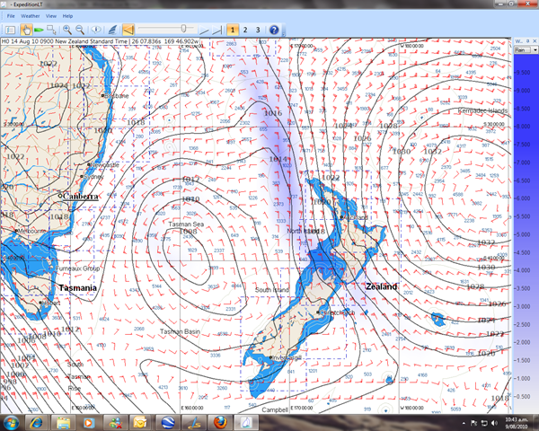Screen dimensions: 539x431
Task: Click the sidebar panel icon
Action: tap(10, 30)
